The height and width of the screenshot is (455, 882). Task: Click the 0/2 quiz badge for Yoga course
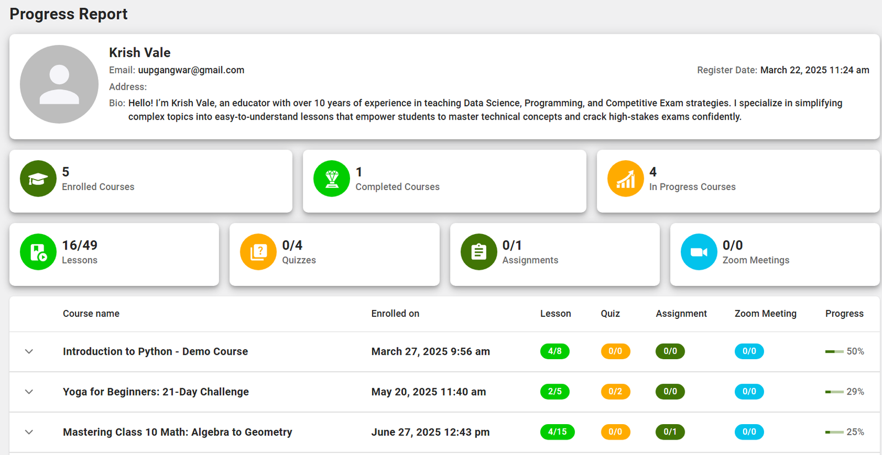coord(615,392)
